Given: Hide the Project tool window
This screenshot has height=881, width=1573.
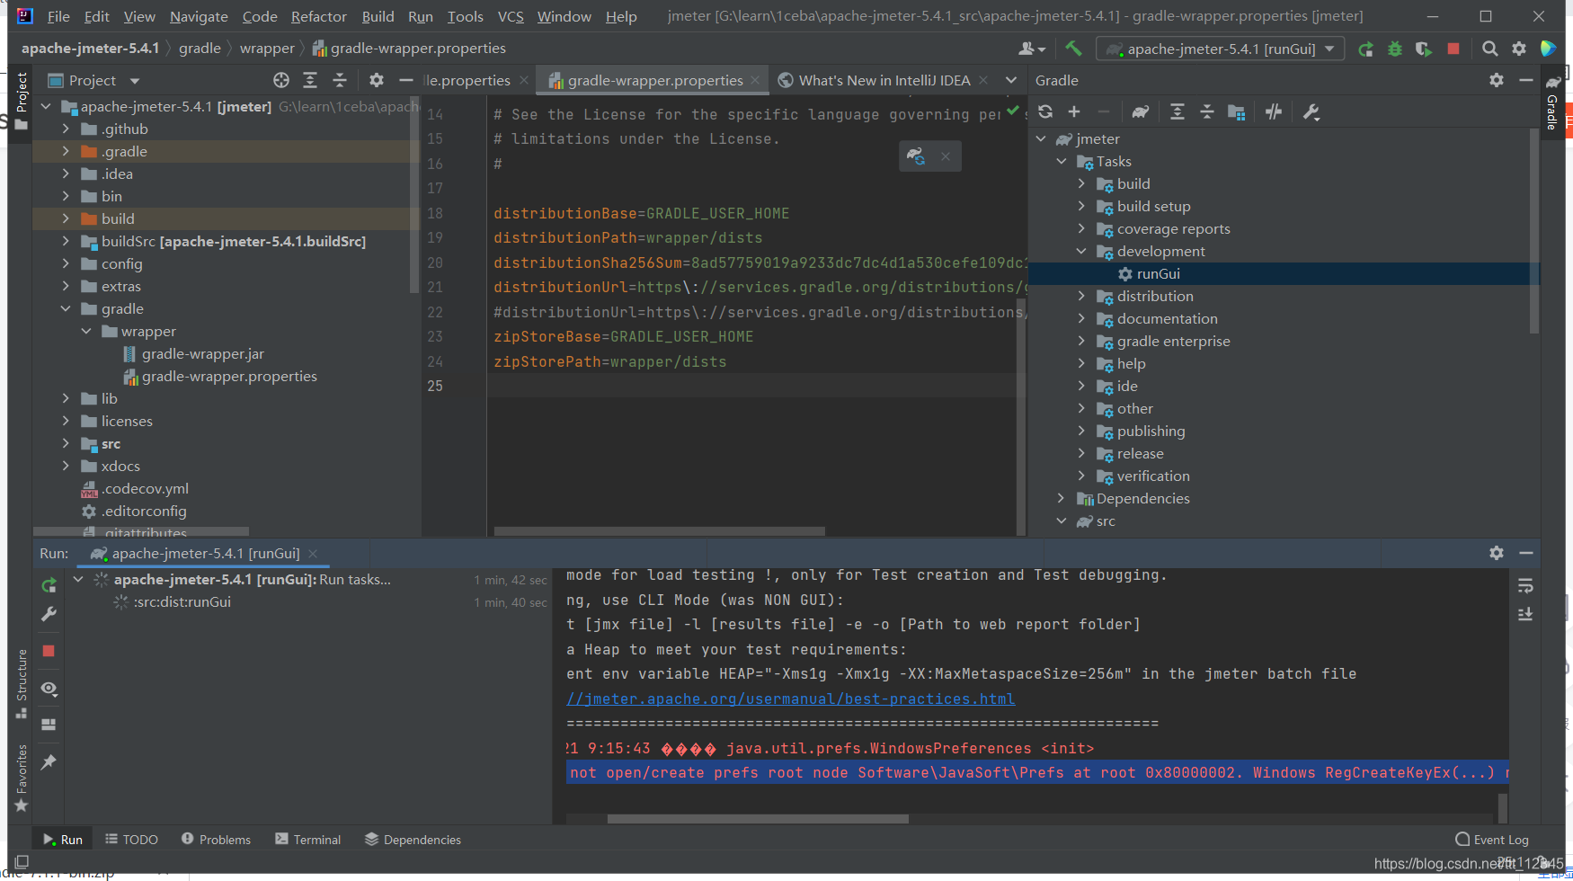Looking at the screenshot, I should [x=406, y=80].
